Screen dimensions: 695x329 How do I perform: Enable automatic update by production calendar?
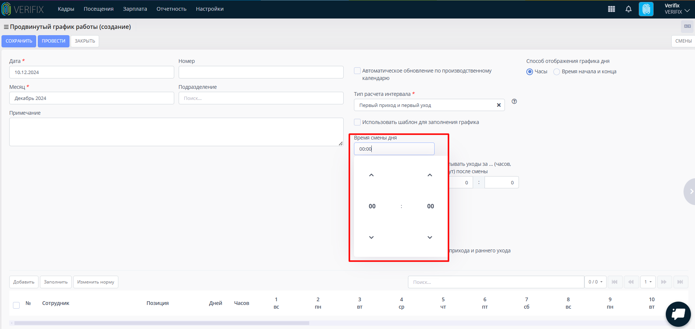click(357, 71)
